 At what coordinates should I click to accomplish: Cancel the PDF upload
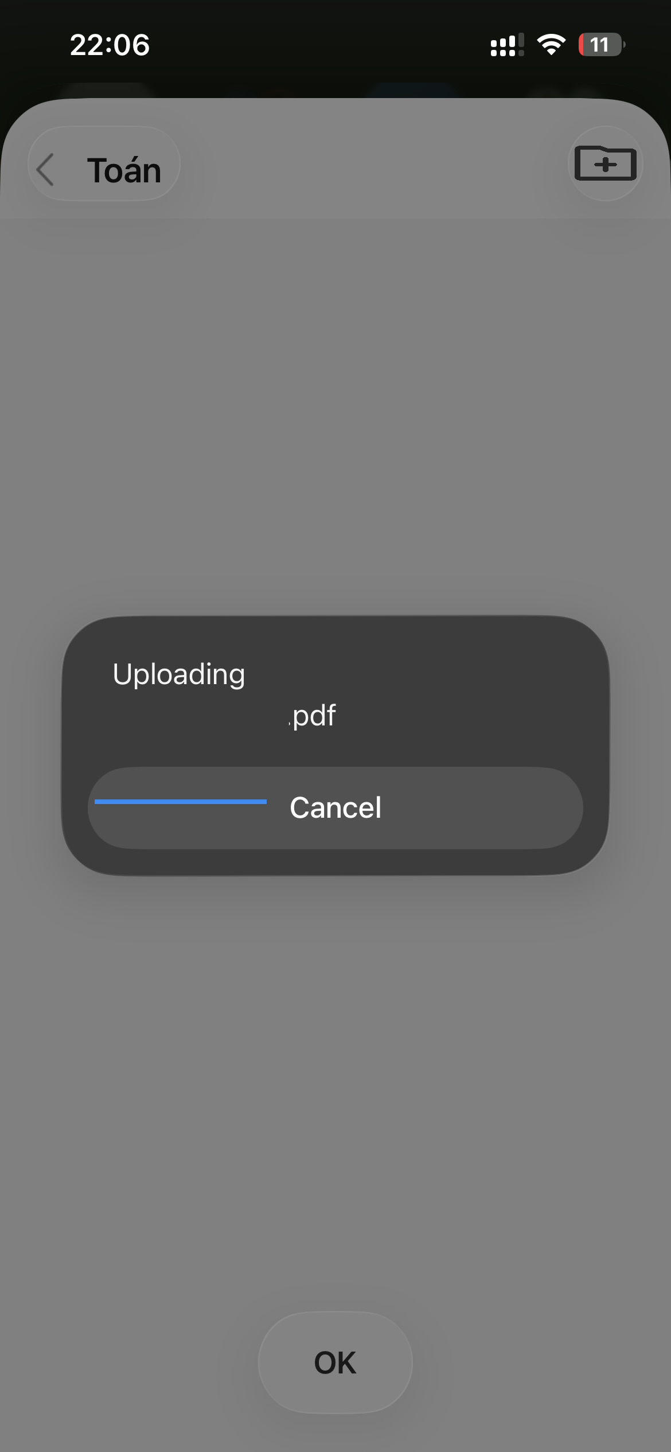pyautogui.click(x=335, y=807)
